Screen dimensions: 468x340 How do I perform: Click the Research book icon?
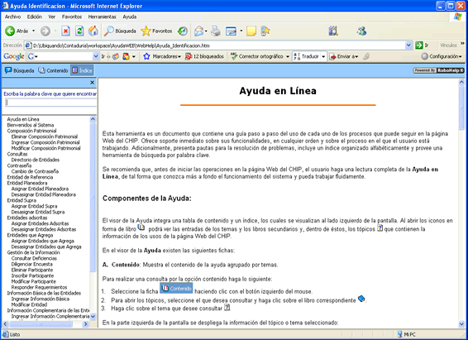click(x=333, y=31)
